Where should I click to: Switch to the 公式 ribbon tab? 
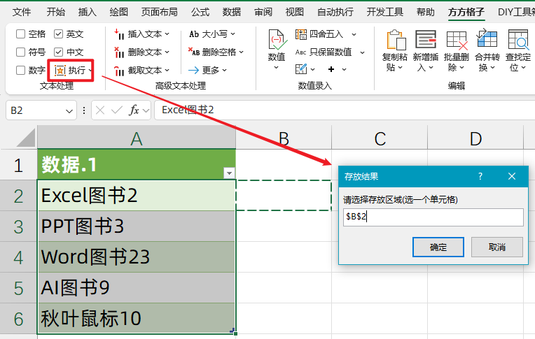200,12
